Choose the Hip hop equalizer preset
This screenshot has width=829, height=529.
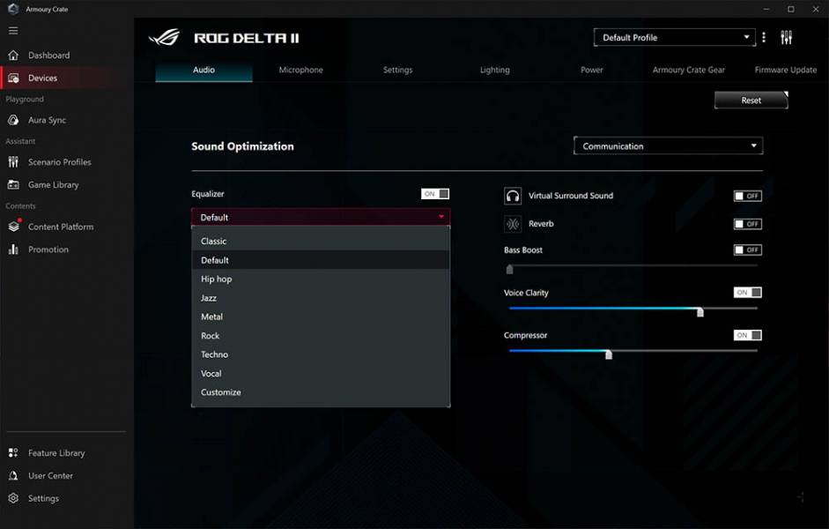click(321, 279)
